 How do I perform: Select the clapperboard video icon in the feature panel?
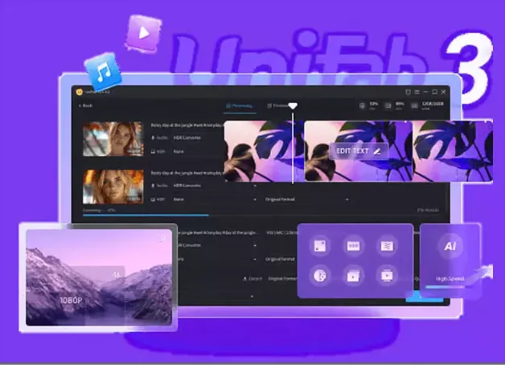tap(353, 276)
